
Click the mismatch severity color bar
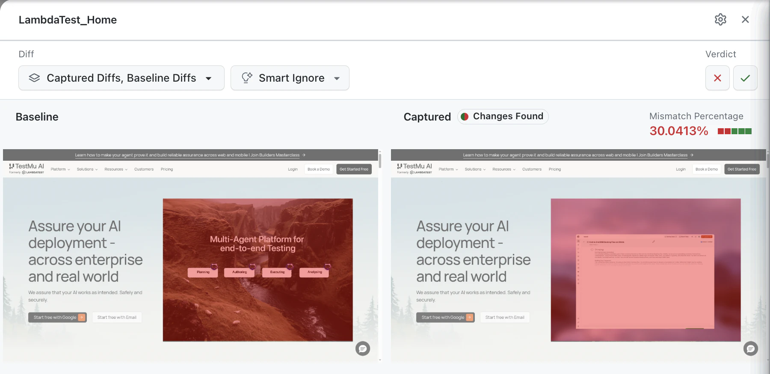coord(734,131)
